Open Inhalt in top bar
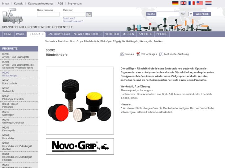 [6, 4]
